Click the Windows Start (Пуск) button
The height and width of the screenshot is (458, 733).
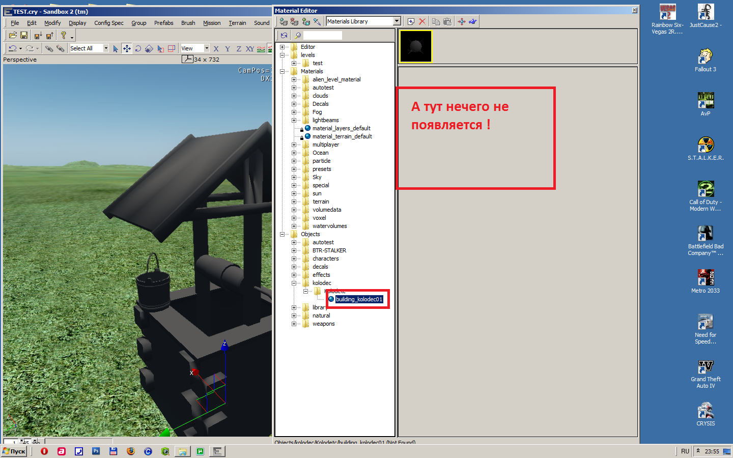click(x=14, y=451)
